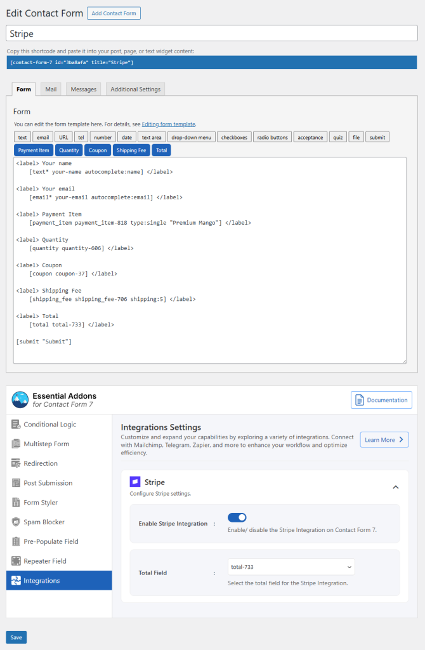Click the Repeater Field sidebar icon
Image resolution: width=425 pixels, height=650 pixels.
click(x=16, y=560)
